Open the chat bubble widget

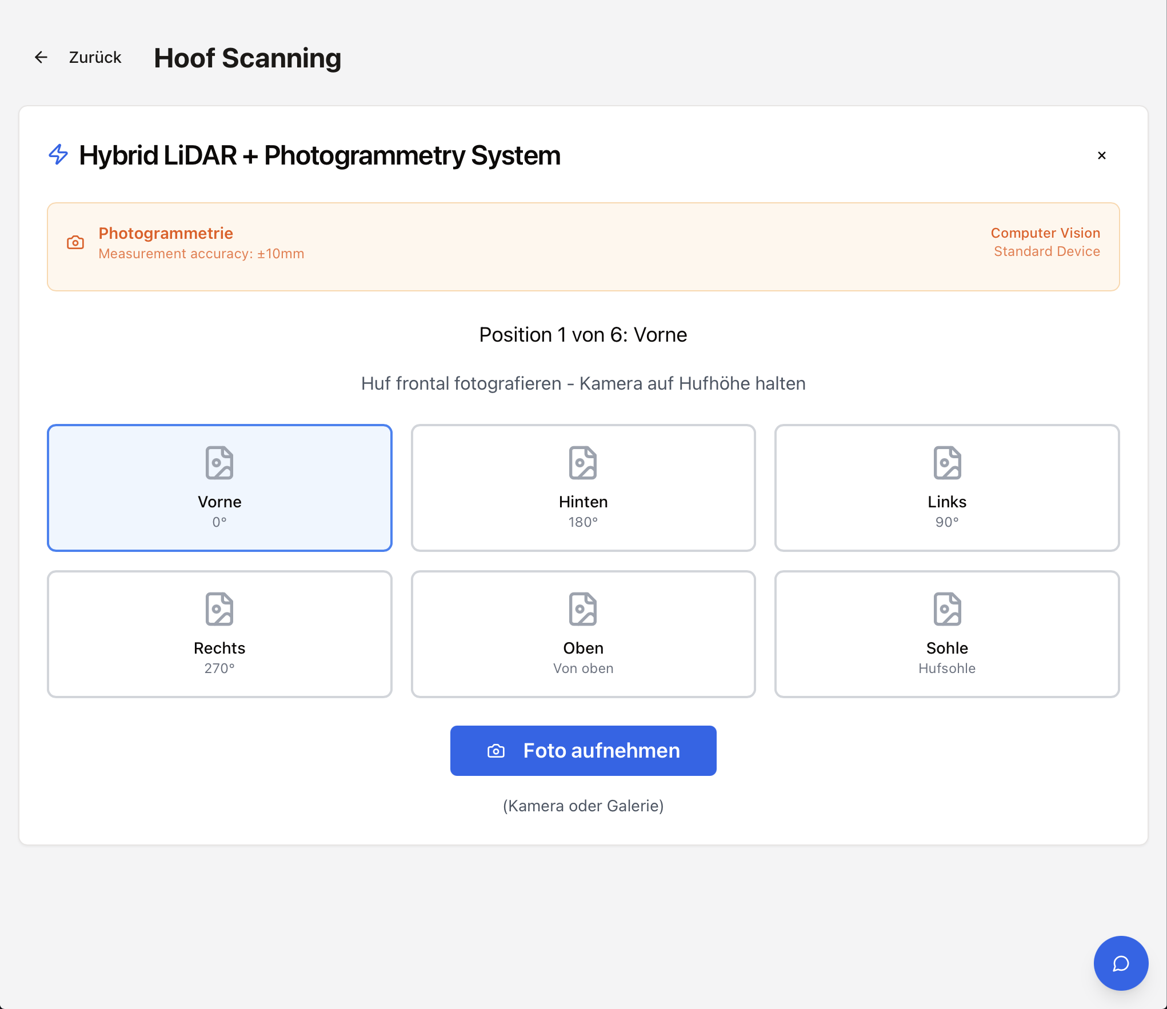[1120, 963]
